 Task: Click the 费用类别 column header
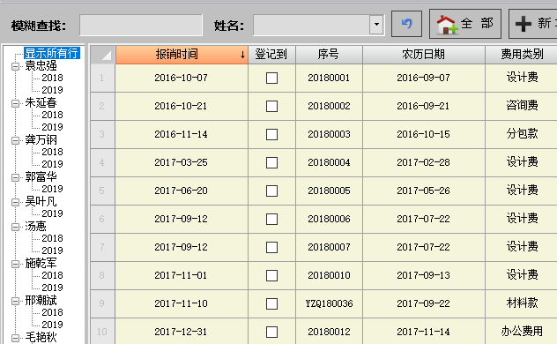click(522, 55)
